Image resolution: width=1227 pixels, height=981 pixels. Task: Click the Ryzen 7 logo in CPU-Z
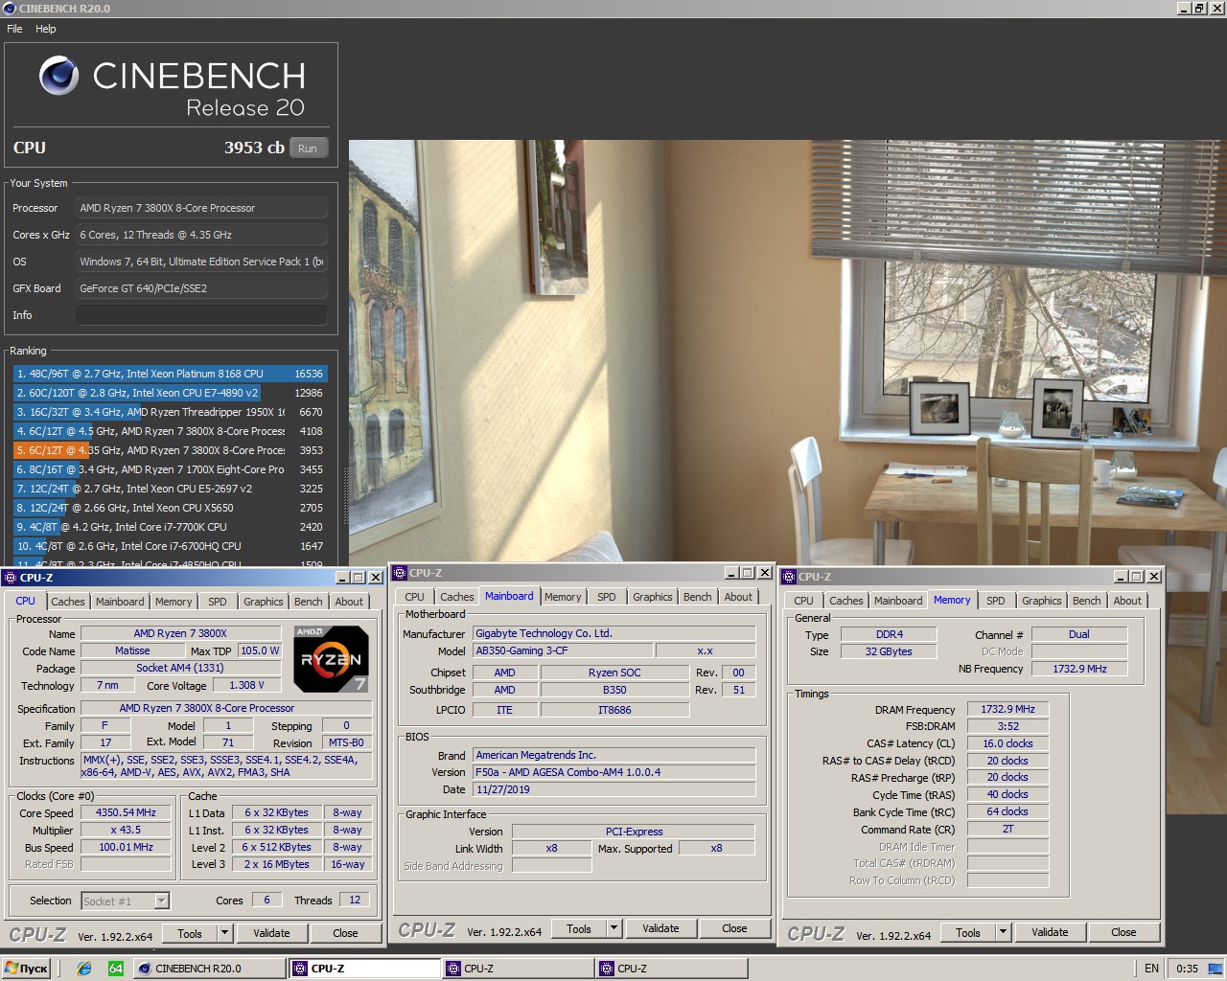click(331, 658)
